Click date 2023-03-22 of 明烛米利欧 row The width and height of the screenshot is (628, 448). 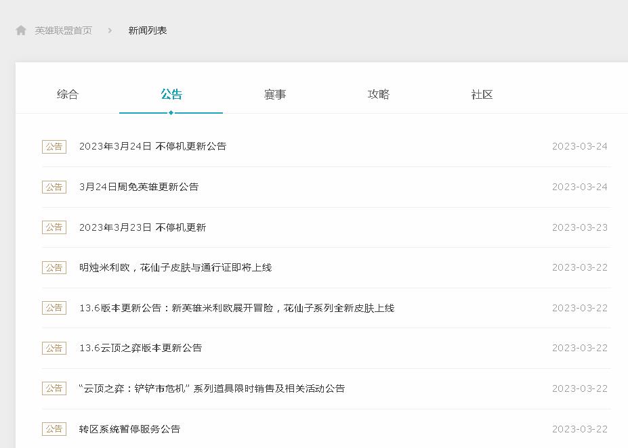[579, 267]
